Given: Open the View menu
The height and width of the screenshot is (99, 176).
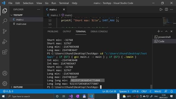Looking at the screenshot, I should [x=39, y=3].
